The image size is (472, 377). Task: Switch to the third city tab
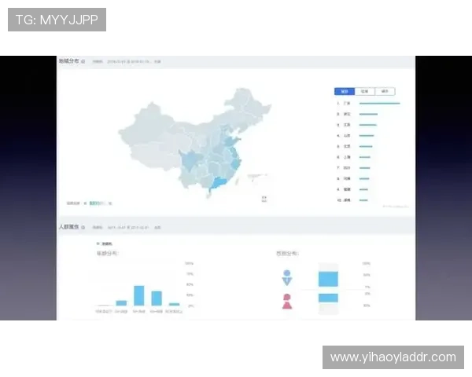pyautogui.click(x=385, y=91)
